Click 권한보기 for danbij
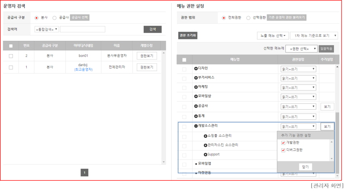Image resolution: width=348 pixels, height=192 pixels. tap(147, 67)
